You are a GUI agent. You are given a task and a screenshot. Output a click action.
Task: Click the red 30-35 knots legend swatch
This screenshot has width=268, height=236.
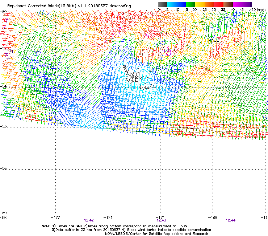pos(219,4)
